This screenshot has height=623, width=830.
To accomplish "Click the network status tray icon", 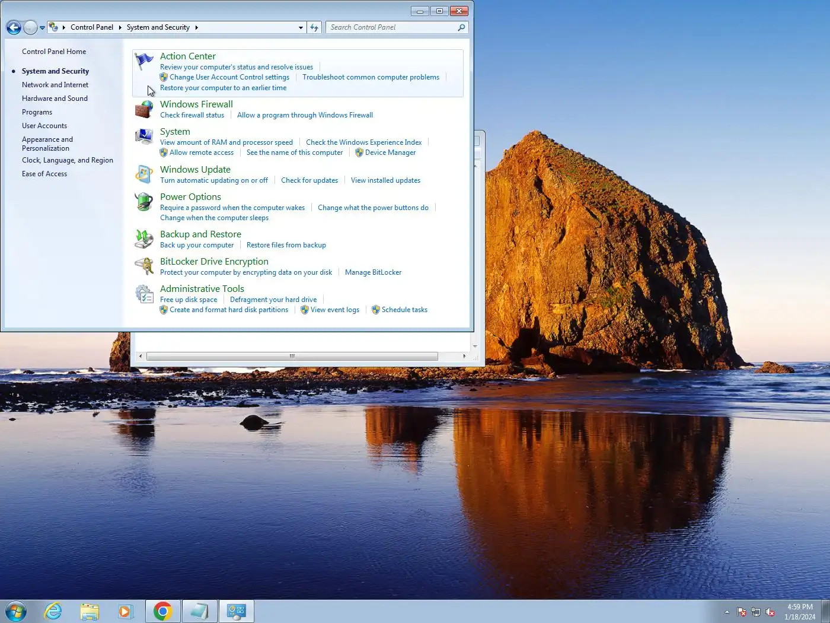I will click(x=756, y=612).
